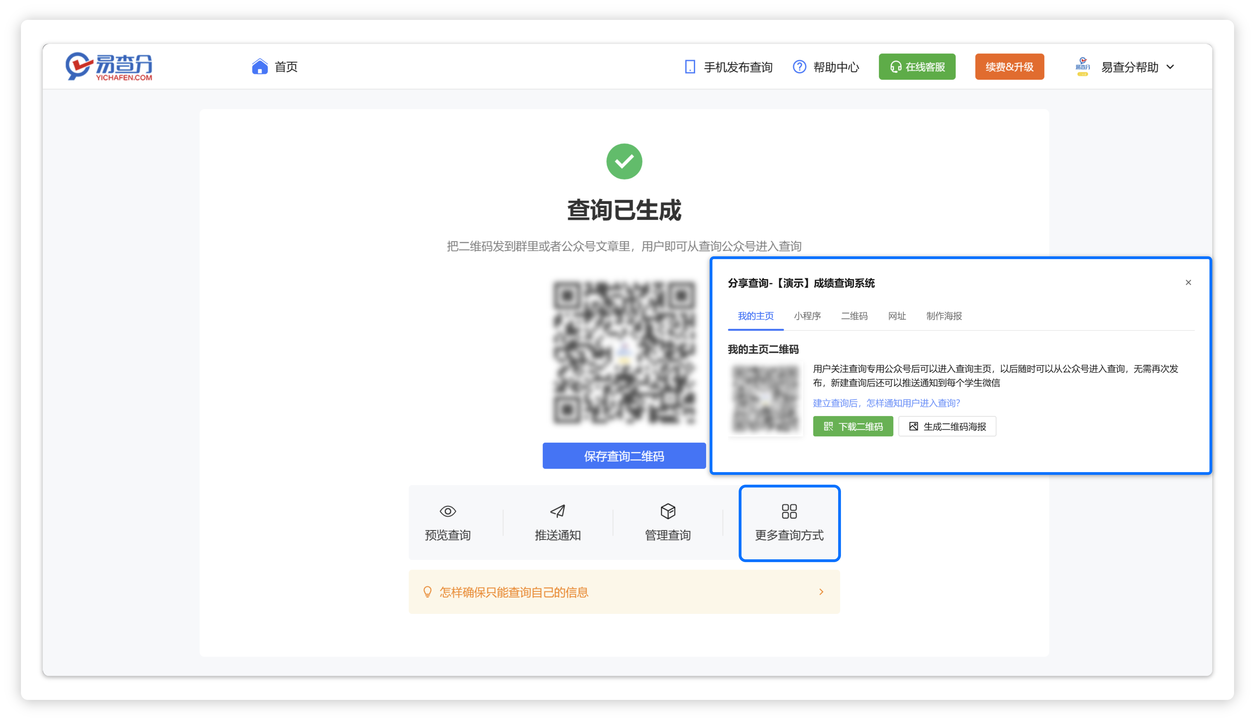Click the grid icon for 更多查询方式
Screen dimensions: 1255x722
[x=789, y=511]
